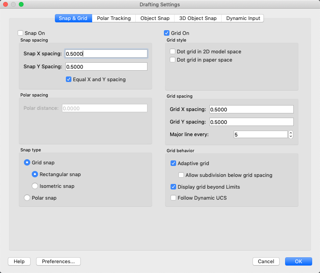Select Rectangular snap

click(x=35, y=174)
